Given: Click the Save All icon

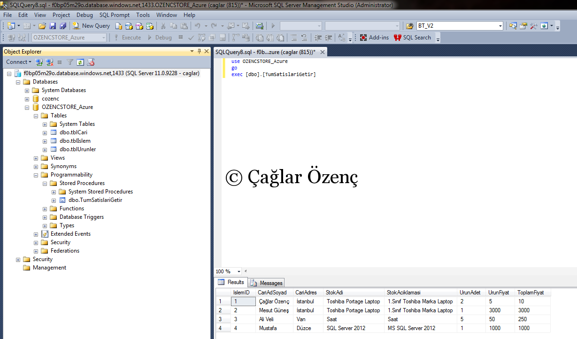Looking at the screenshot, I should pos(63,26).
